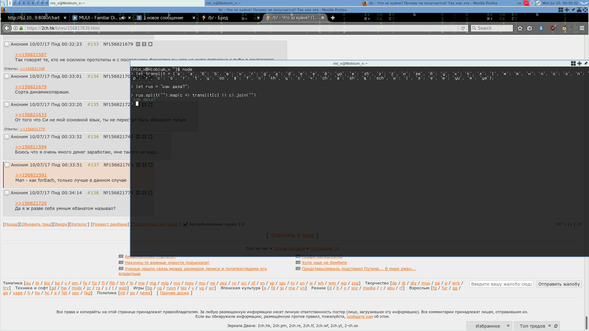Image resolution: width=589 pixels, height=331 pixels.
Task: Show bookmarks list icon in toolbar
Action: (529, 28)
